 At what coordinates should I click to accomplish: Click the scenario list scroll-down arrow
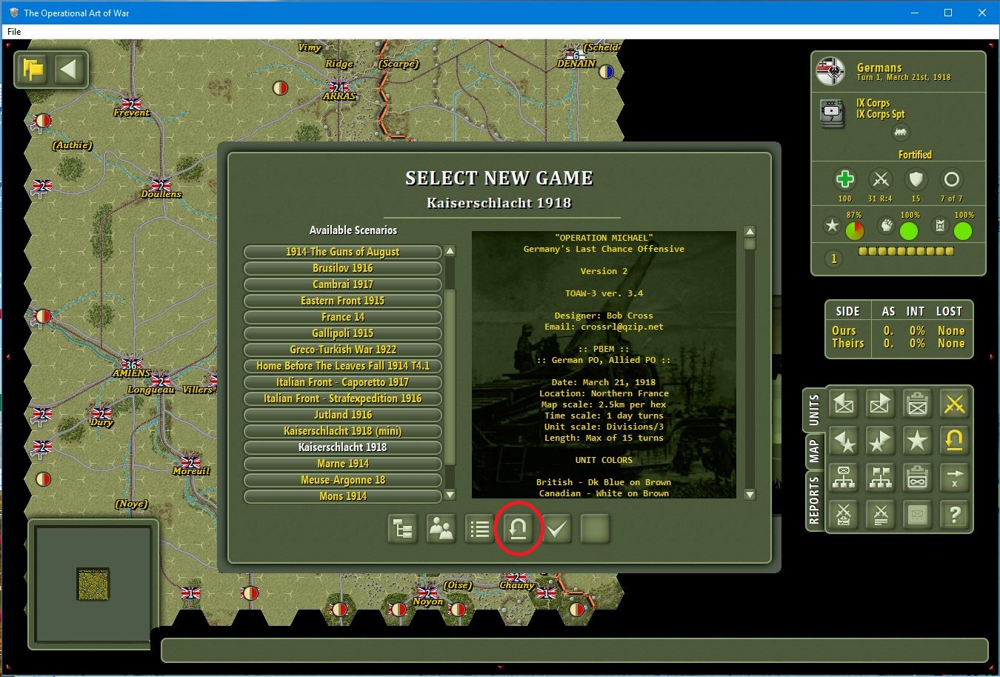pyautogui.click(x=450, y=495)
